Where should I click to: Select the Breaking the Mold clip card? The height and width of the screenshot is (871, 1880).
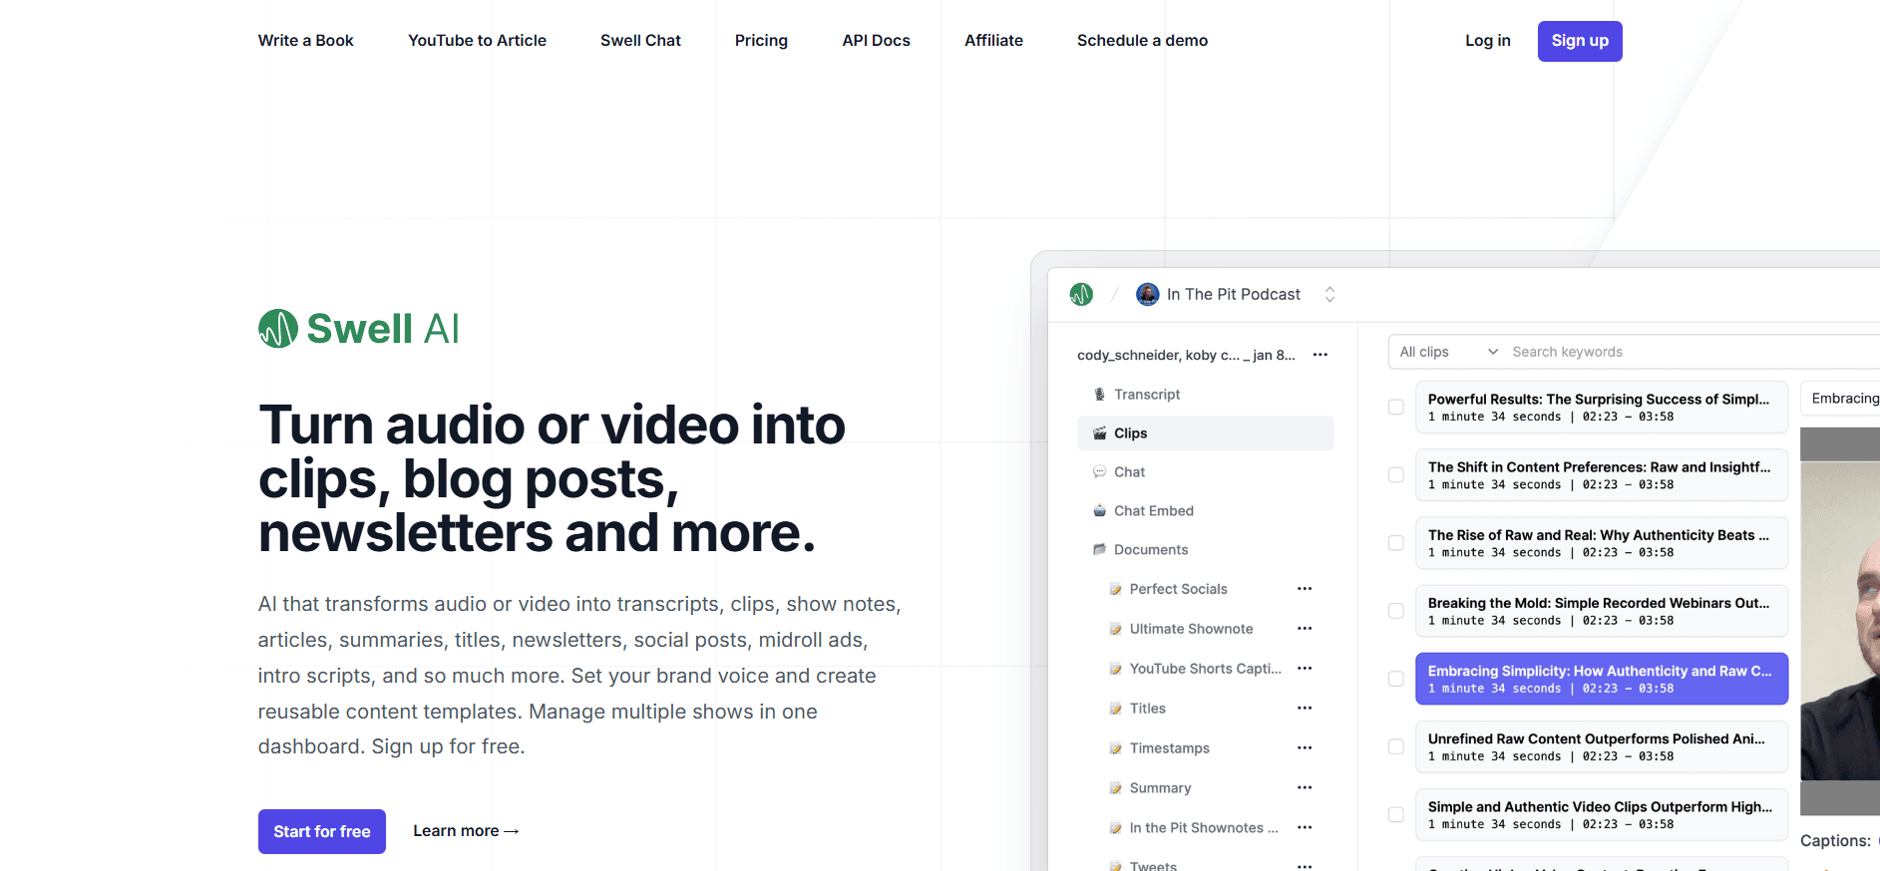[x=1601, y=611]
